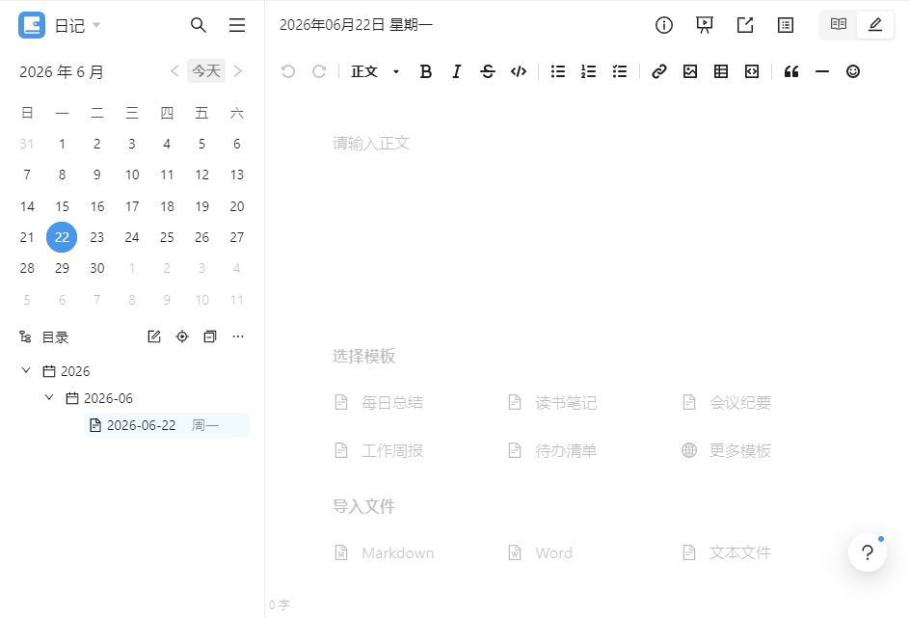Insert a table
This screenshot has width=910, height=618.
721,71
